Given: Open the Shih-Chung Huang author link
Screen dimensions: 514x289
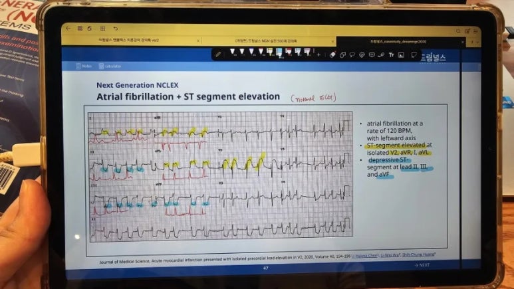Looking at the screenshot, I should pos(419,254).
